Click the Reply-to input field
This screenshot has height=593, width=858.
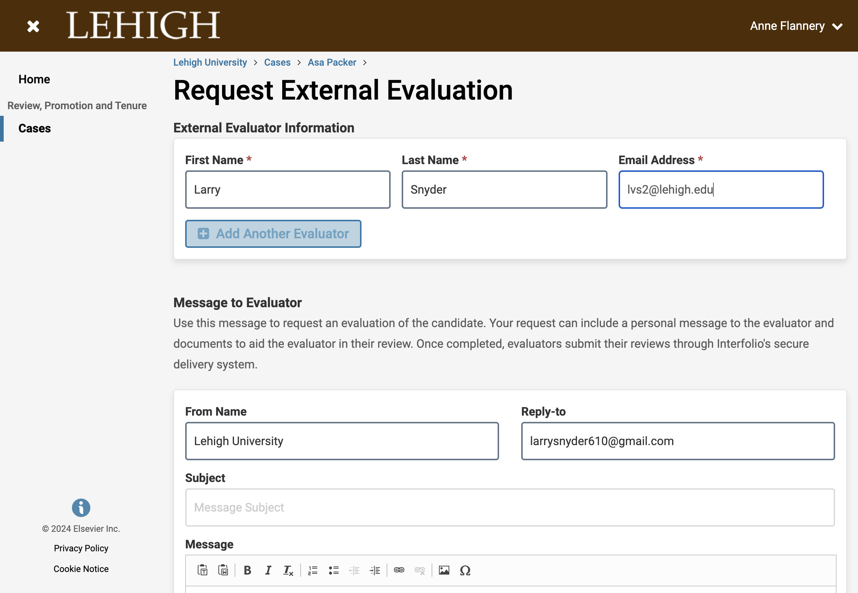678,441
